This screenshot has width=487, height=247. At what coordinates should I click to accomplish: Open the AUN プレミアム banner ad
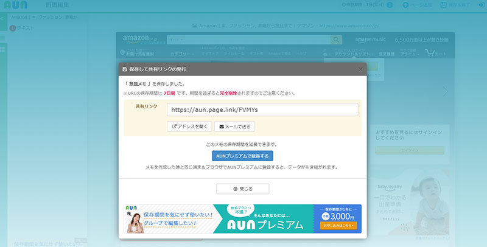pyautogui.click(x=242, y=218)
